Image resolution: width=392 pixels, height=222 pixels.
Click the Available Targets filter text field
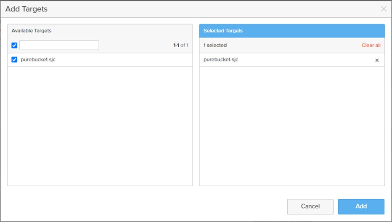tap(59, 45)
